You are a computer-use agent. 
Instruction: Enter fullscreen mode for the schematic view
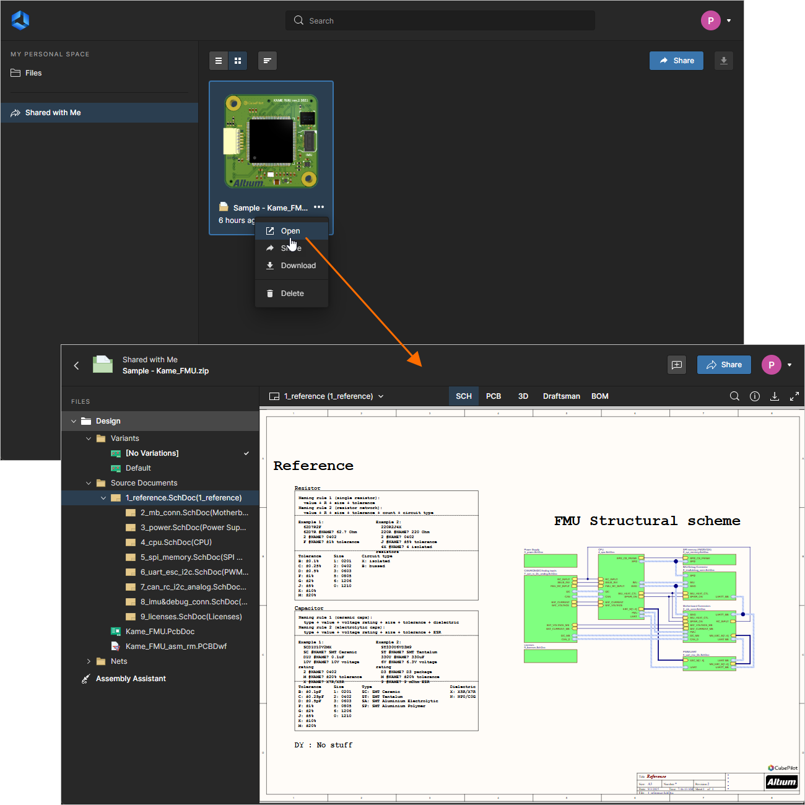(x=794, y=396)
